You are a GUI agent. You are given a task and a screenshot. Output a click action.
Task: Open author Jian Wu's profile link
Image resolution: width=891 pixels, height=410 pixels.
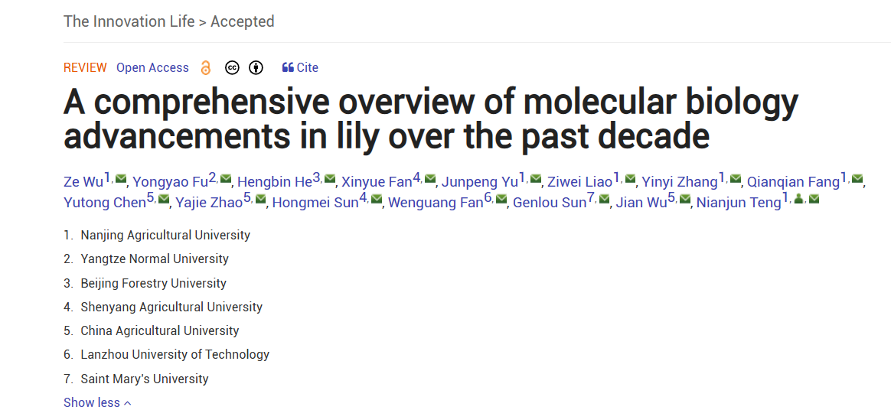641,203
